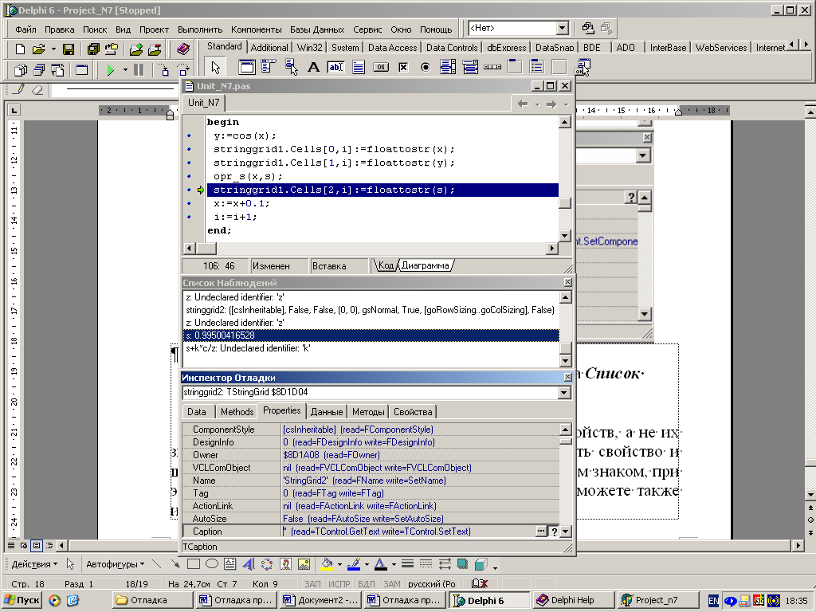The height and width of the screenshot is (612, 816).
Task: Click the Пуск start button
Action: pyautogui.click(x=22, y=600)
